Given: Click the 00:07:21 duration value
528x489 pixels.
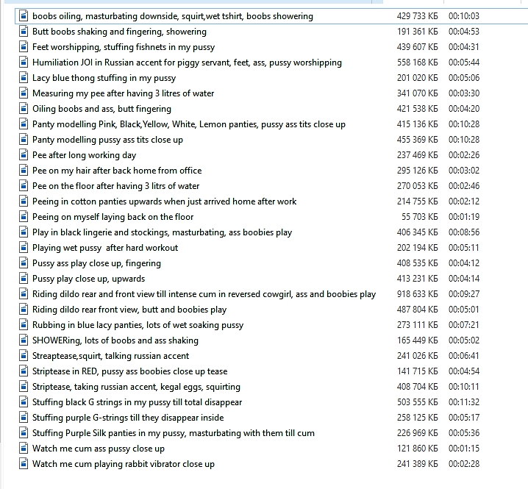Looking at the screenshot, I should [463, 325].
